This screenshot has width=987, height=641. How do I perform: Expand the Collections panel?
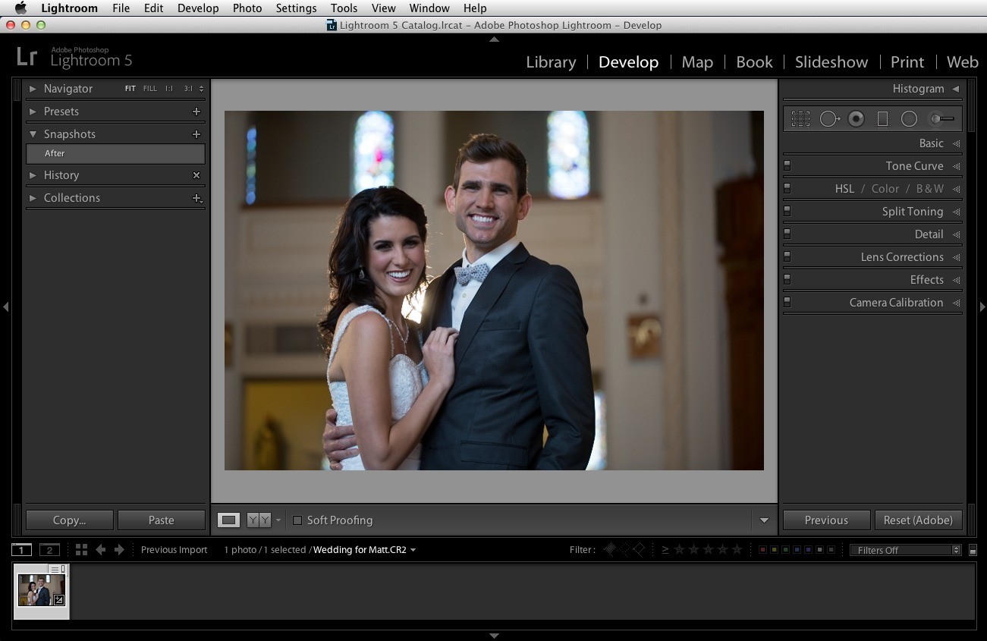pos(33,198)
